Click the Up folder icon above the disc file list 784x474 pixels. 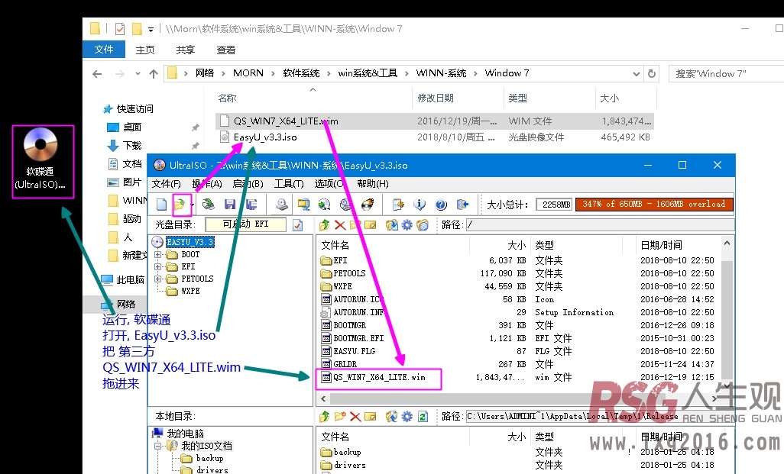(x=325, y=224)
